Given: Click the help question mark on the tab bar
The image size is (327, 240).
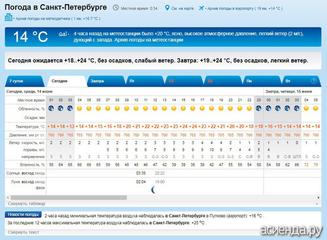Looking at the screenshot, I should [x=313, y=81].
